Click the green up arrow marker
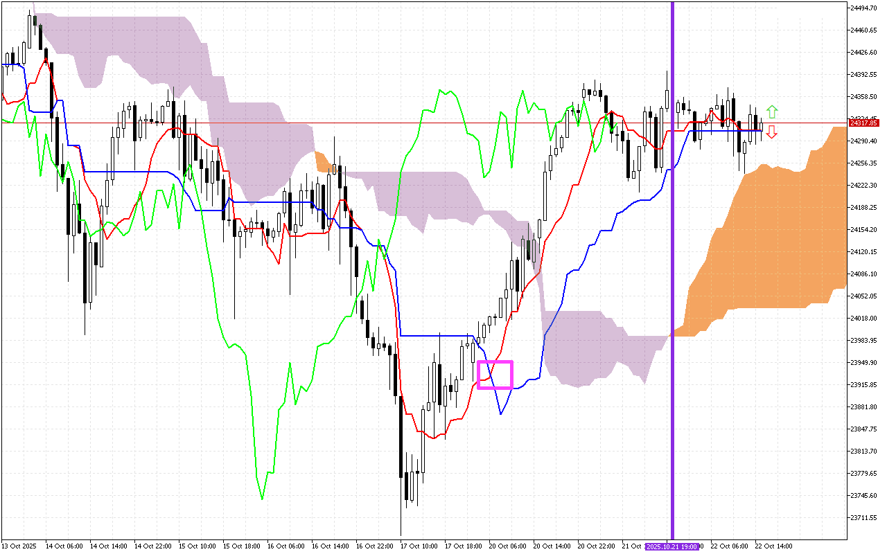887x554 pixels. 772,111
